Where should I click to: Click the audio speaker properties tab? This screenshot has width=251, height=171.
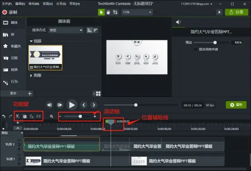pos(179,22)
